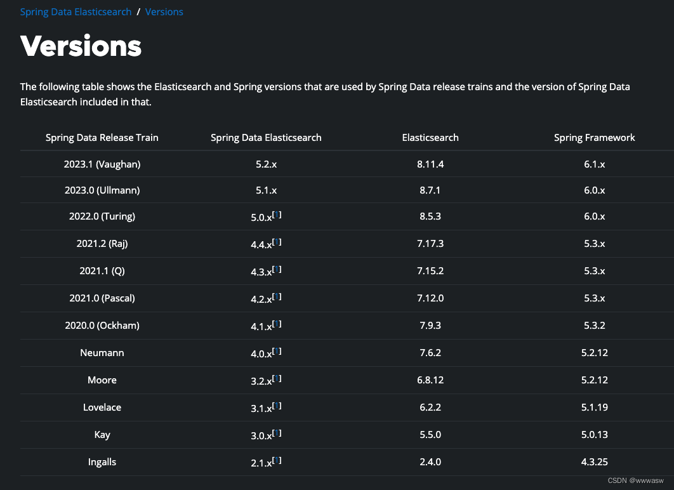The height and width of the screenshot is (490, 674).
Task: Open footnote 1 beside 3.1.x
Action: point(277,406)
